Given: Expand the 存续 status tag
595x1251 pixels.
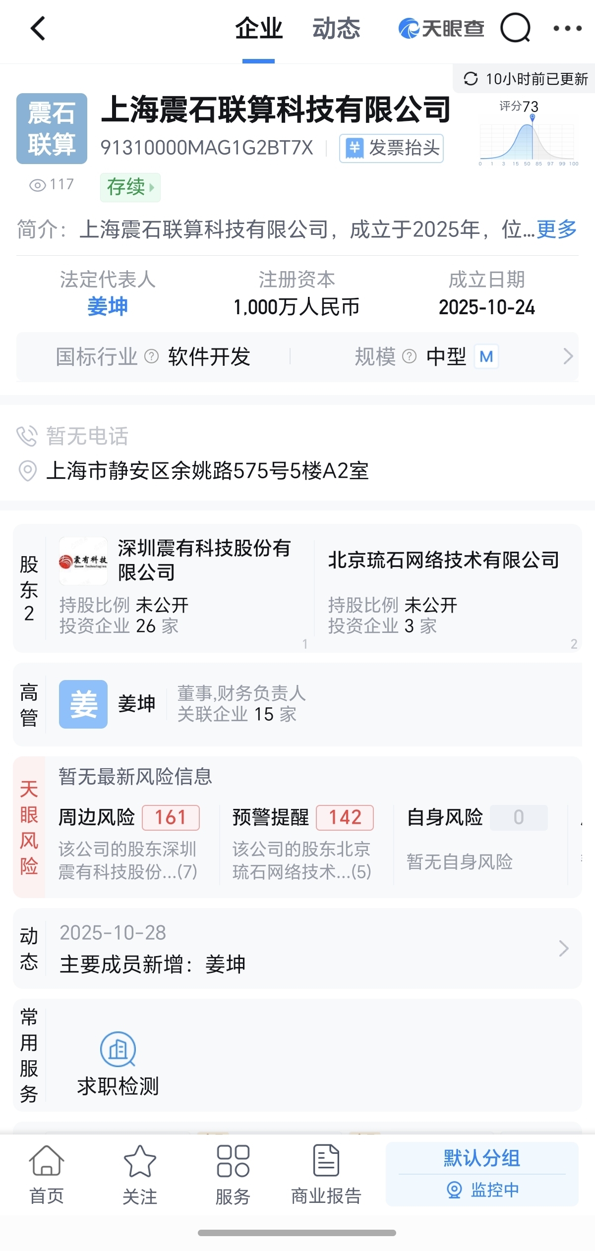Looking at the screenshot, I should [x=130, y=187].
